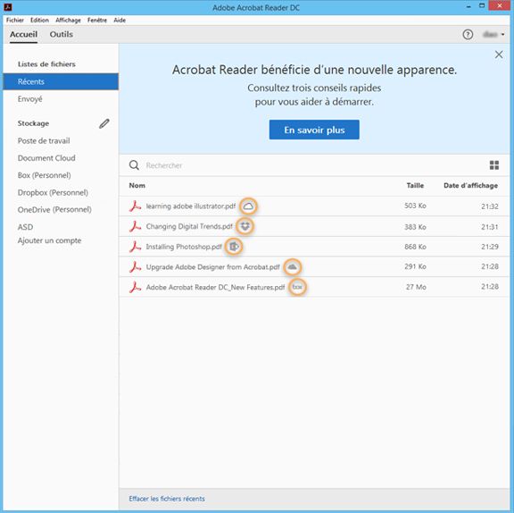514x513 pixels.
Task: Click the 868 Ko size value
Action: 415,247
